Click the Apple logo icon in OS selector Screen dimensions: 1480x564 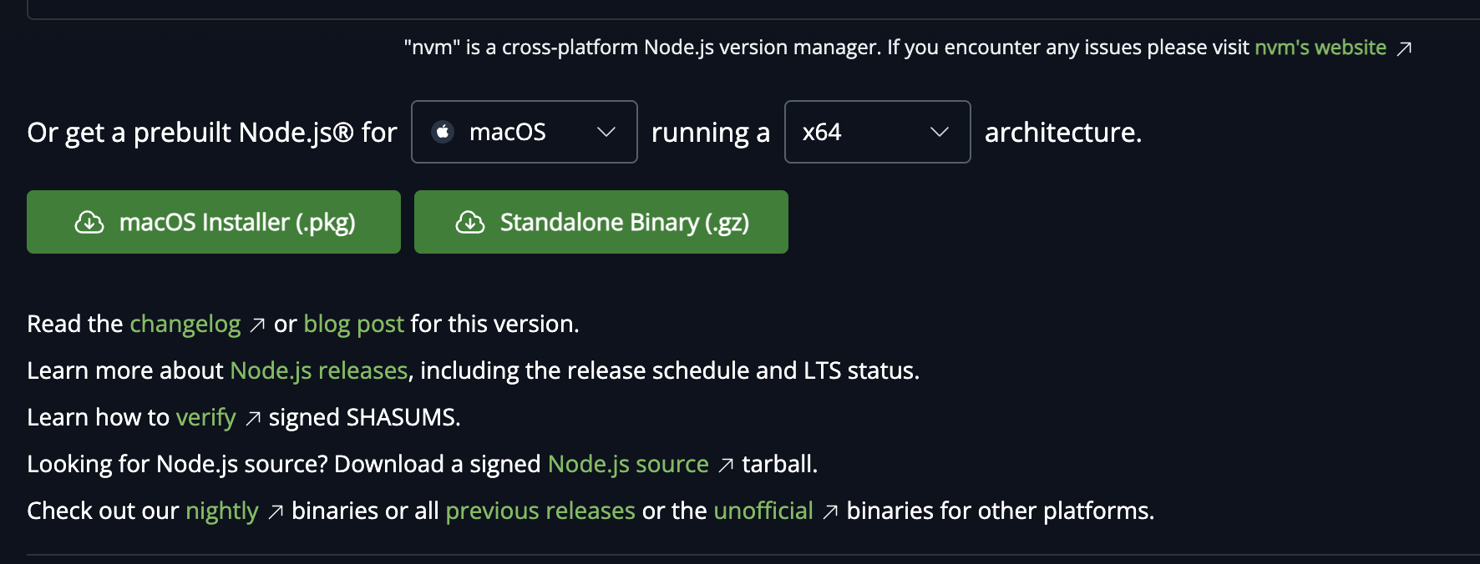(443, 132)
